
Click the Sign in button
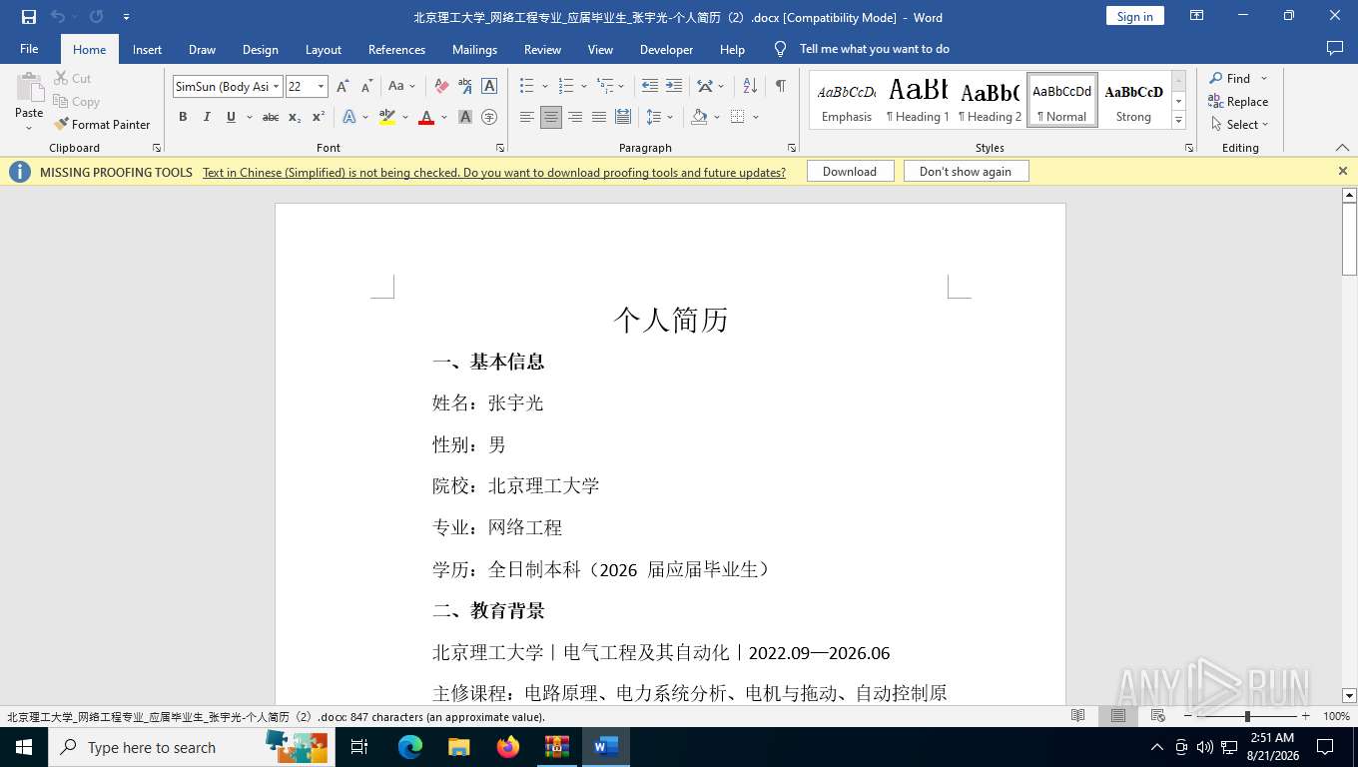click(1134, 16)
